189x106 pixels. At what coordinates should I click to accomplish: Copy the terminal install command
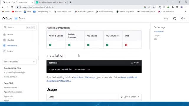click(135, 63)
